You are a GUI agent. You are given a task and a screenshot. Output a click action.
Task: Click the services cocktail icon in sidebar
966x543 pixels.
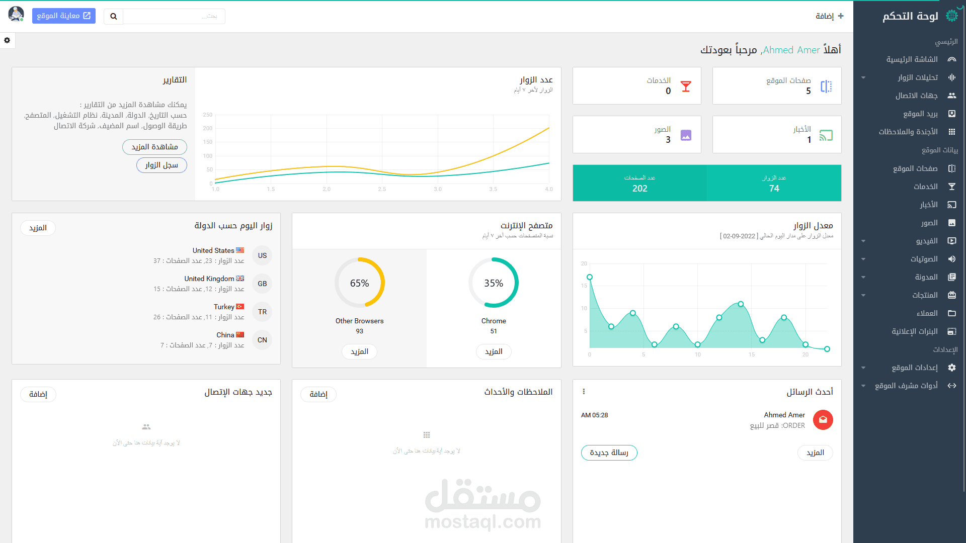[x=952, y=187]
